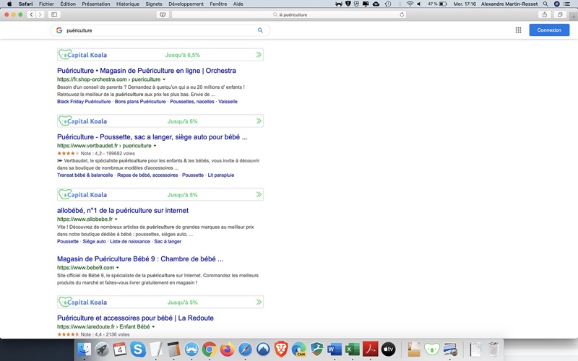Open Notification Center list icon
The width and height of the screenshot is (578, 361).
[x=567, y=4]
